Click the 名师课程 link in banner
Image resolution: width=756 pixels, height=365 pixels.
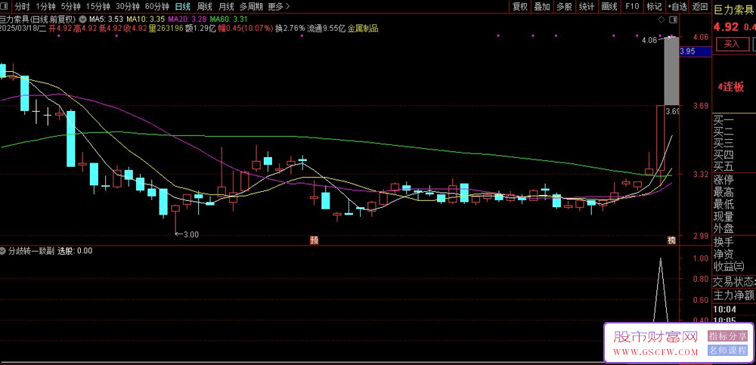tap(727, 351)
